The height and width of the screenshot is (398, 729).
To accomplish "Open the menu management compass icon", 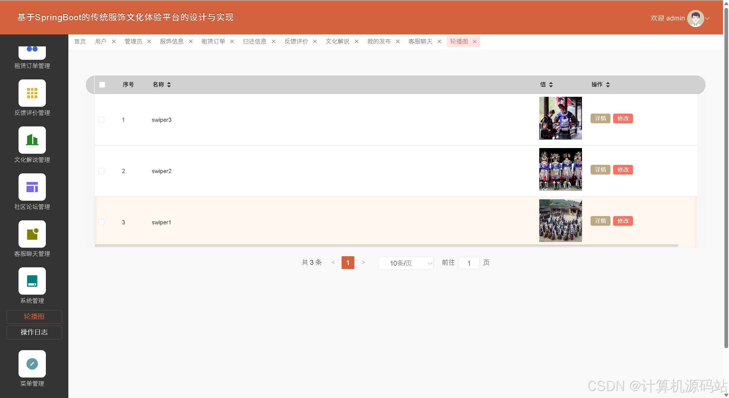I will [x=32, y=364].
